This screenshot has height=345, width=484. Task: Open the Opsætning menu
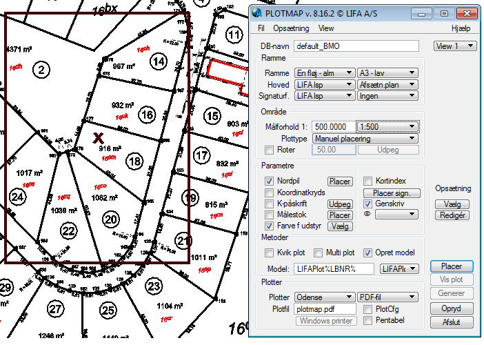291,28
